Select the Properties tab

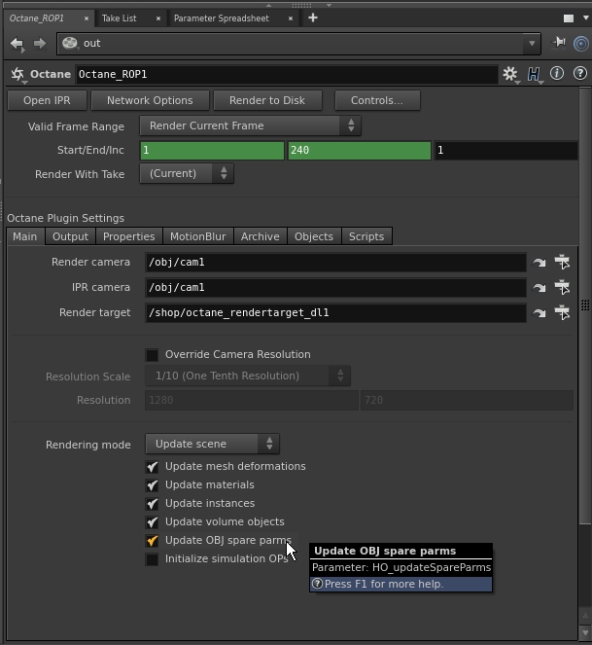point(128,236)
